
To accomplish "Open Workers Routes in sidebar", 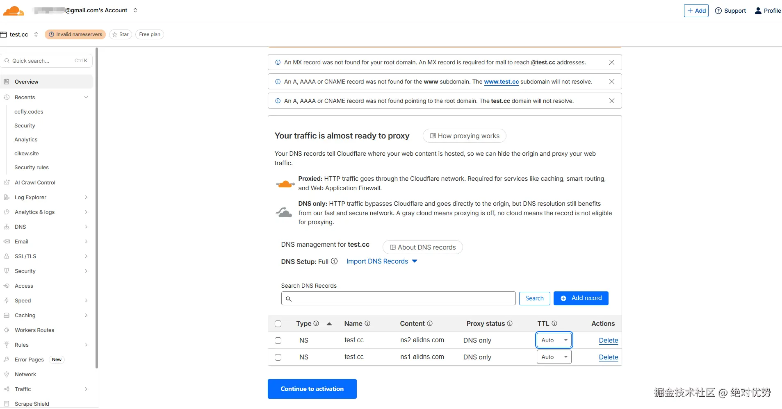I will pyautogui.click(x=34, y=330).
